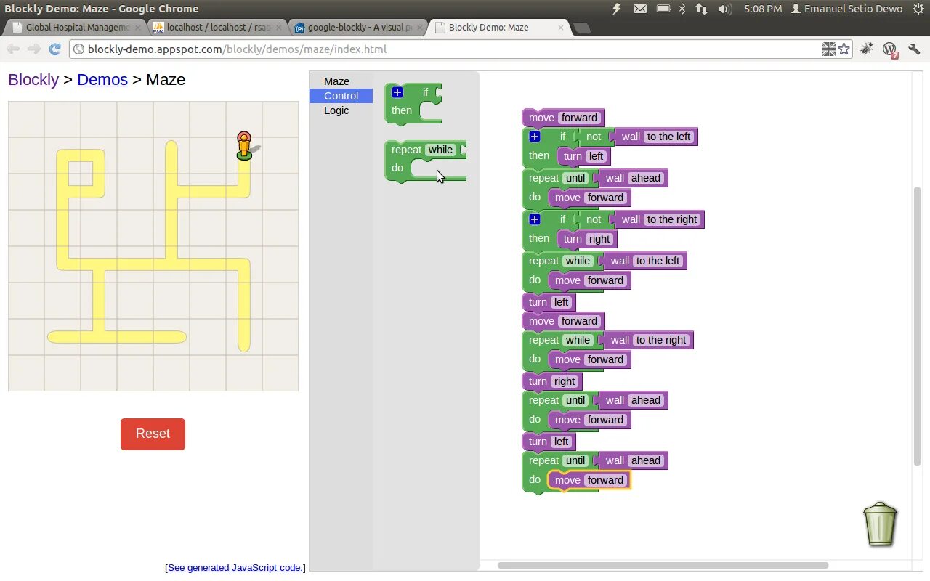
Task: Open the Demos breadcrumb link
Action: click(102, 79)
